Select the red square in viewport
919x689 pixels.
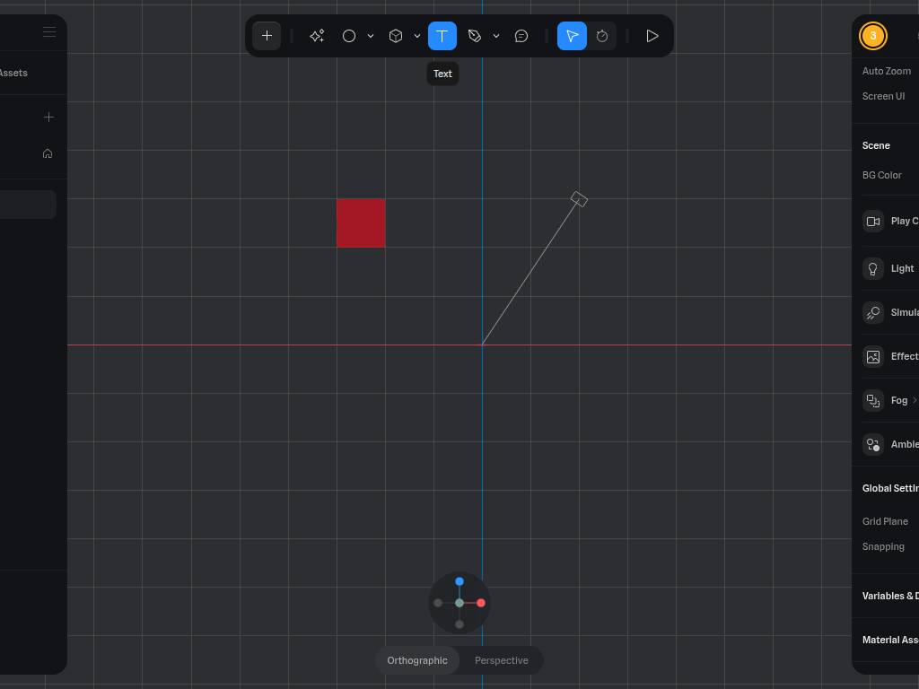click(361, 222)
